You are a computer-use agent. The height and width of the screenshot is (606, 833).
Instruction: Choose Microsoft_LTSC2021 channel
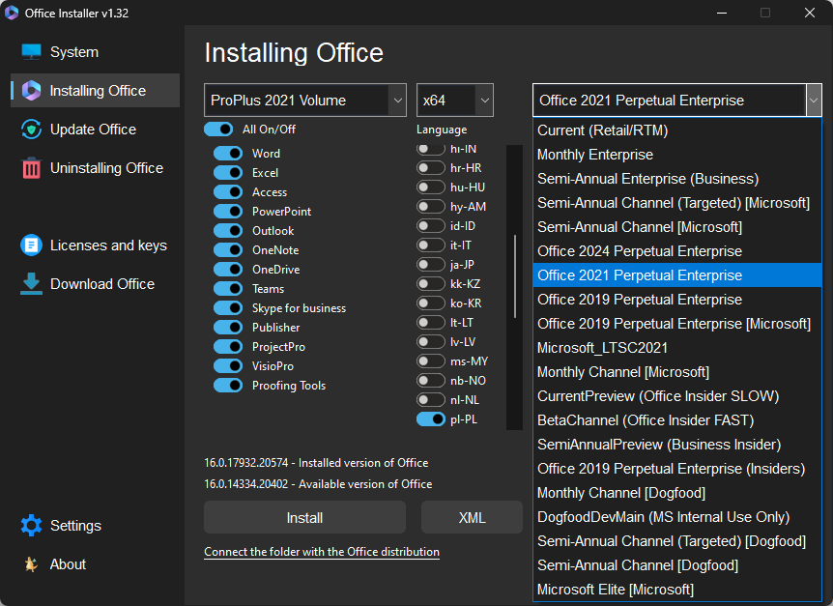click(x=676, y=348)
